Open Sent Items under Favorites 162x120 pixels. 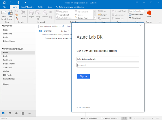pyautogui.click(x=8, y=34)
